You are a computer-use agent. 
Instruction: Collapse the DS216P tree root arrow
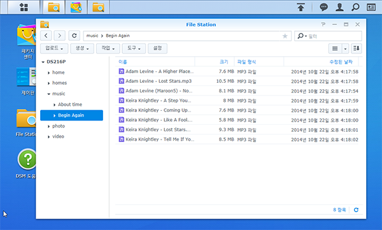click(43, 62)
